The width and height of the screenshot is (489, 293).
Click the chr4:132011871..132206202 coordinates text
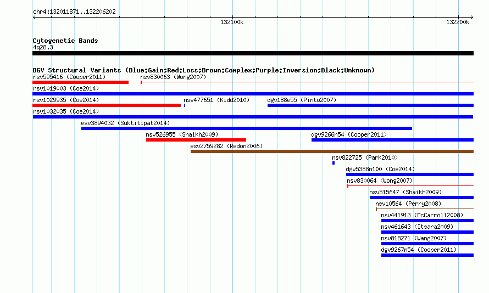(x=74, y=12)
